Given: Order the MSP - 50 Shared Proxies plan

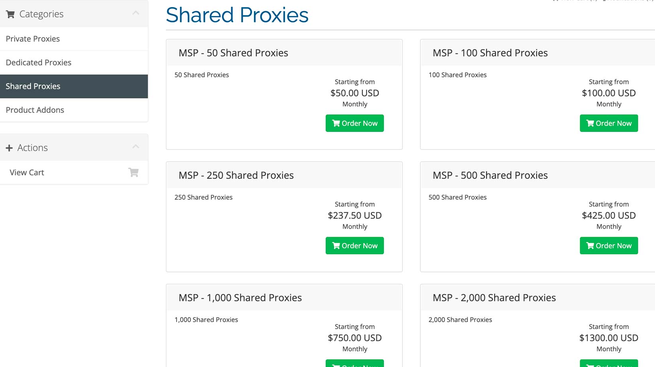Looking at the screenshot, I should (354, 123).
